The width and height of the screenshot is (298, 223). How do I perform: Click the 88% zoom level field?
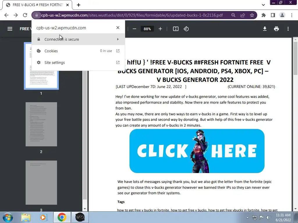click(x=147, y=29)
